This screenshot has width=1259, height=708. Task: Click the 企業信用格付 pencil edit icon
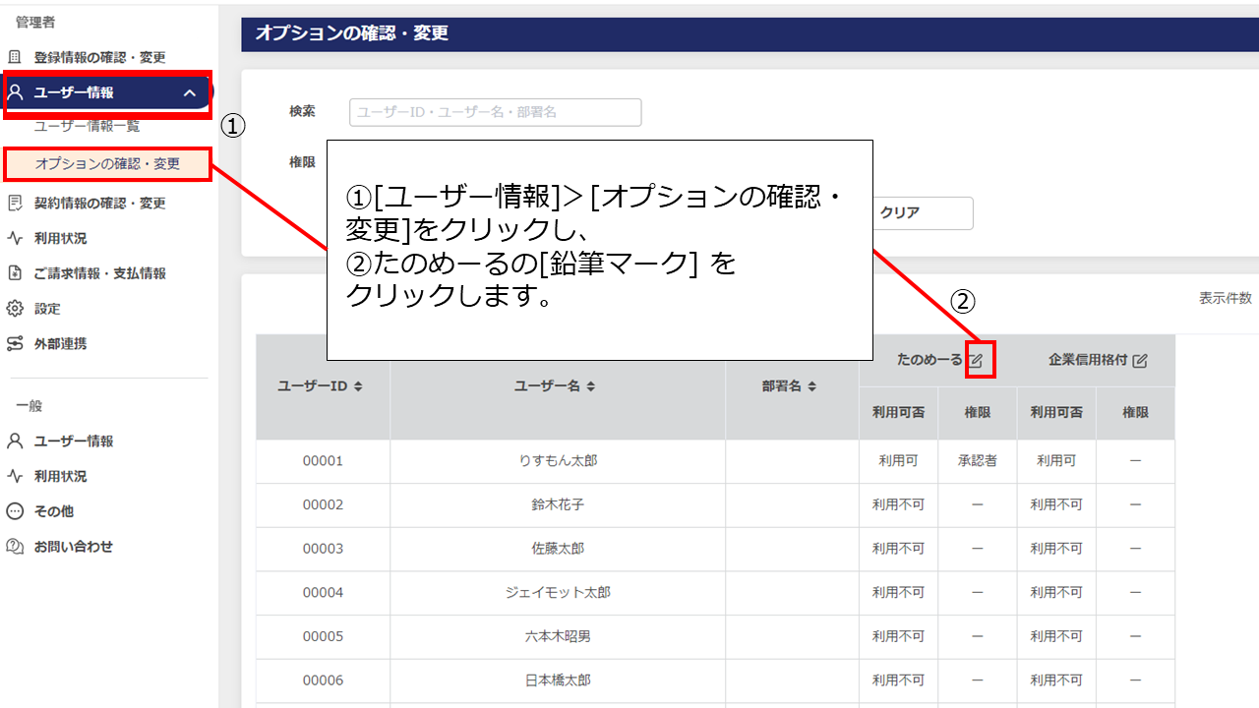click(x=1138, y=362)
